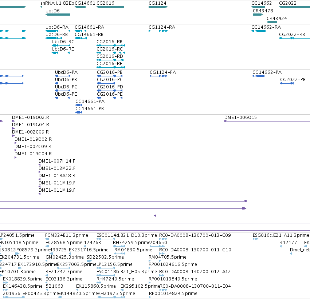Click protein CG2022-PB
This screenshot has height=299, width=310.
coord(293,80)
